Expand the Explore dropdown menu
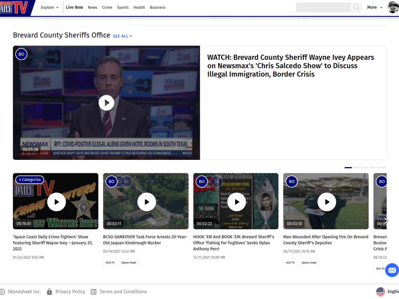This screenshot has height=299, width=399. (49, 7)
